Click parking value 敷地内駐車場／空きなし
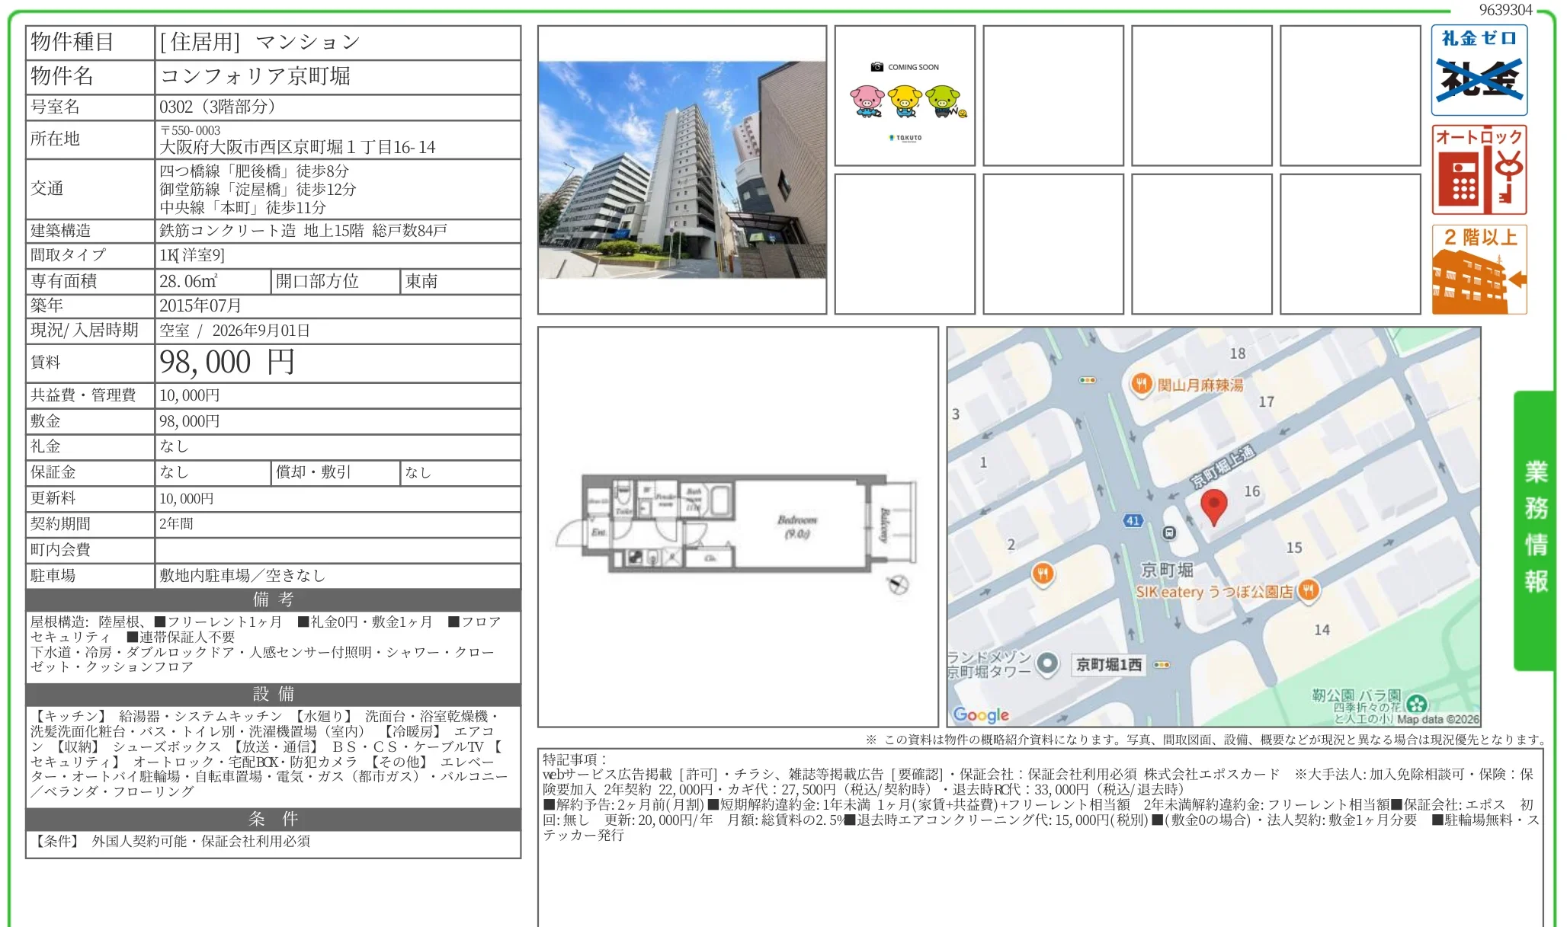The image size is (1567, 927). coord(242,575)
